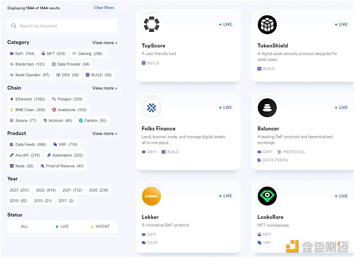Click CCIP tag on Lekker card
The width and height of the screenshot is (355, 259).
coord(150,242)
